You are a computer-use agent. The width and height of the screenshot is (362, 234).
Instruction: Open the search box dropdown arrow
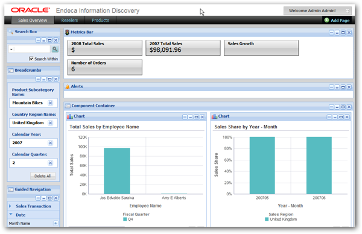click(x=11, y=49)
